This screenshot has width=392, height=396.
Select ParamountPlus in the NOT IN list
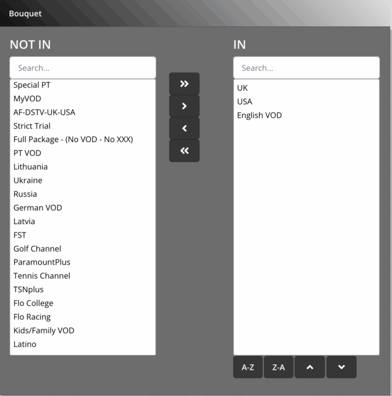pos(42,262)
